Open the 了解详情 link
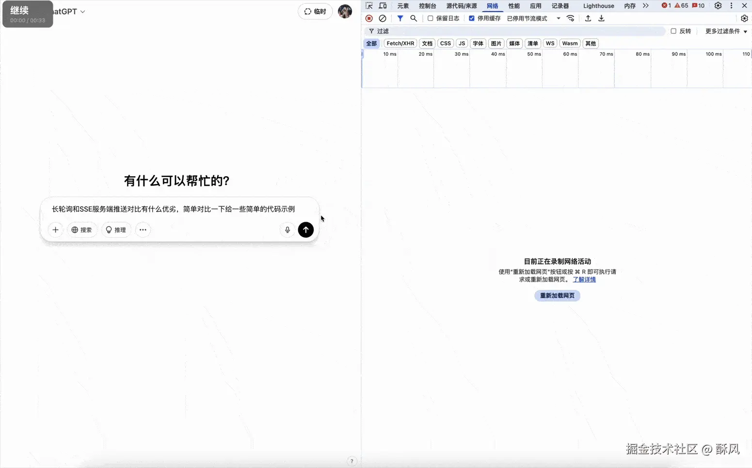 [x=584, y=280]
